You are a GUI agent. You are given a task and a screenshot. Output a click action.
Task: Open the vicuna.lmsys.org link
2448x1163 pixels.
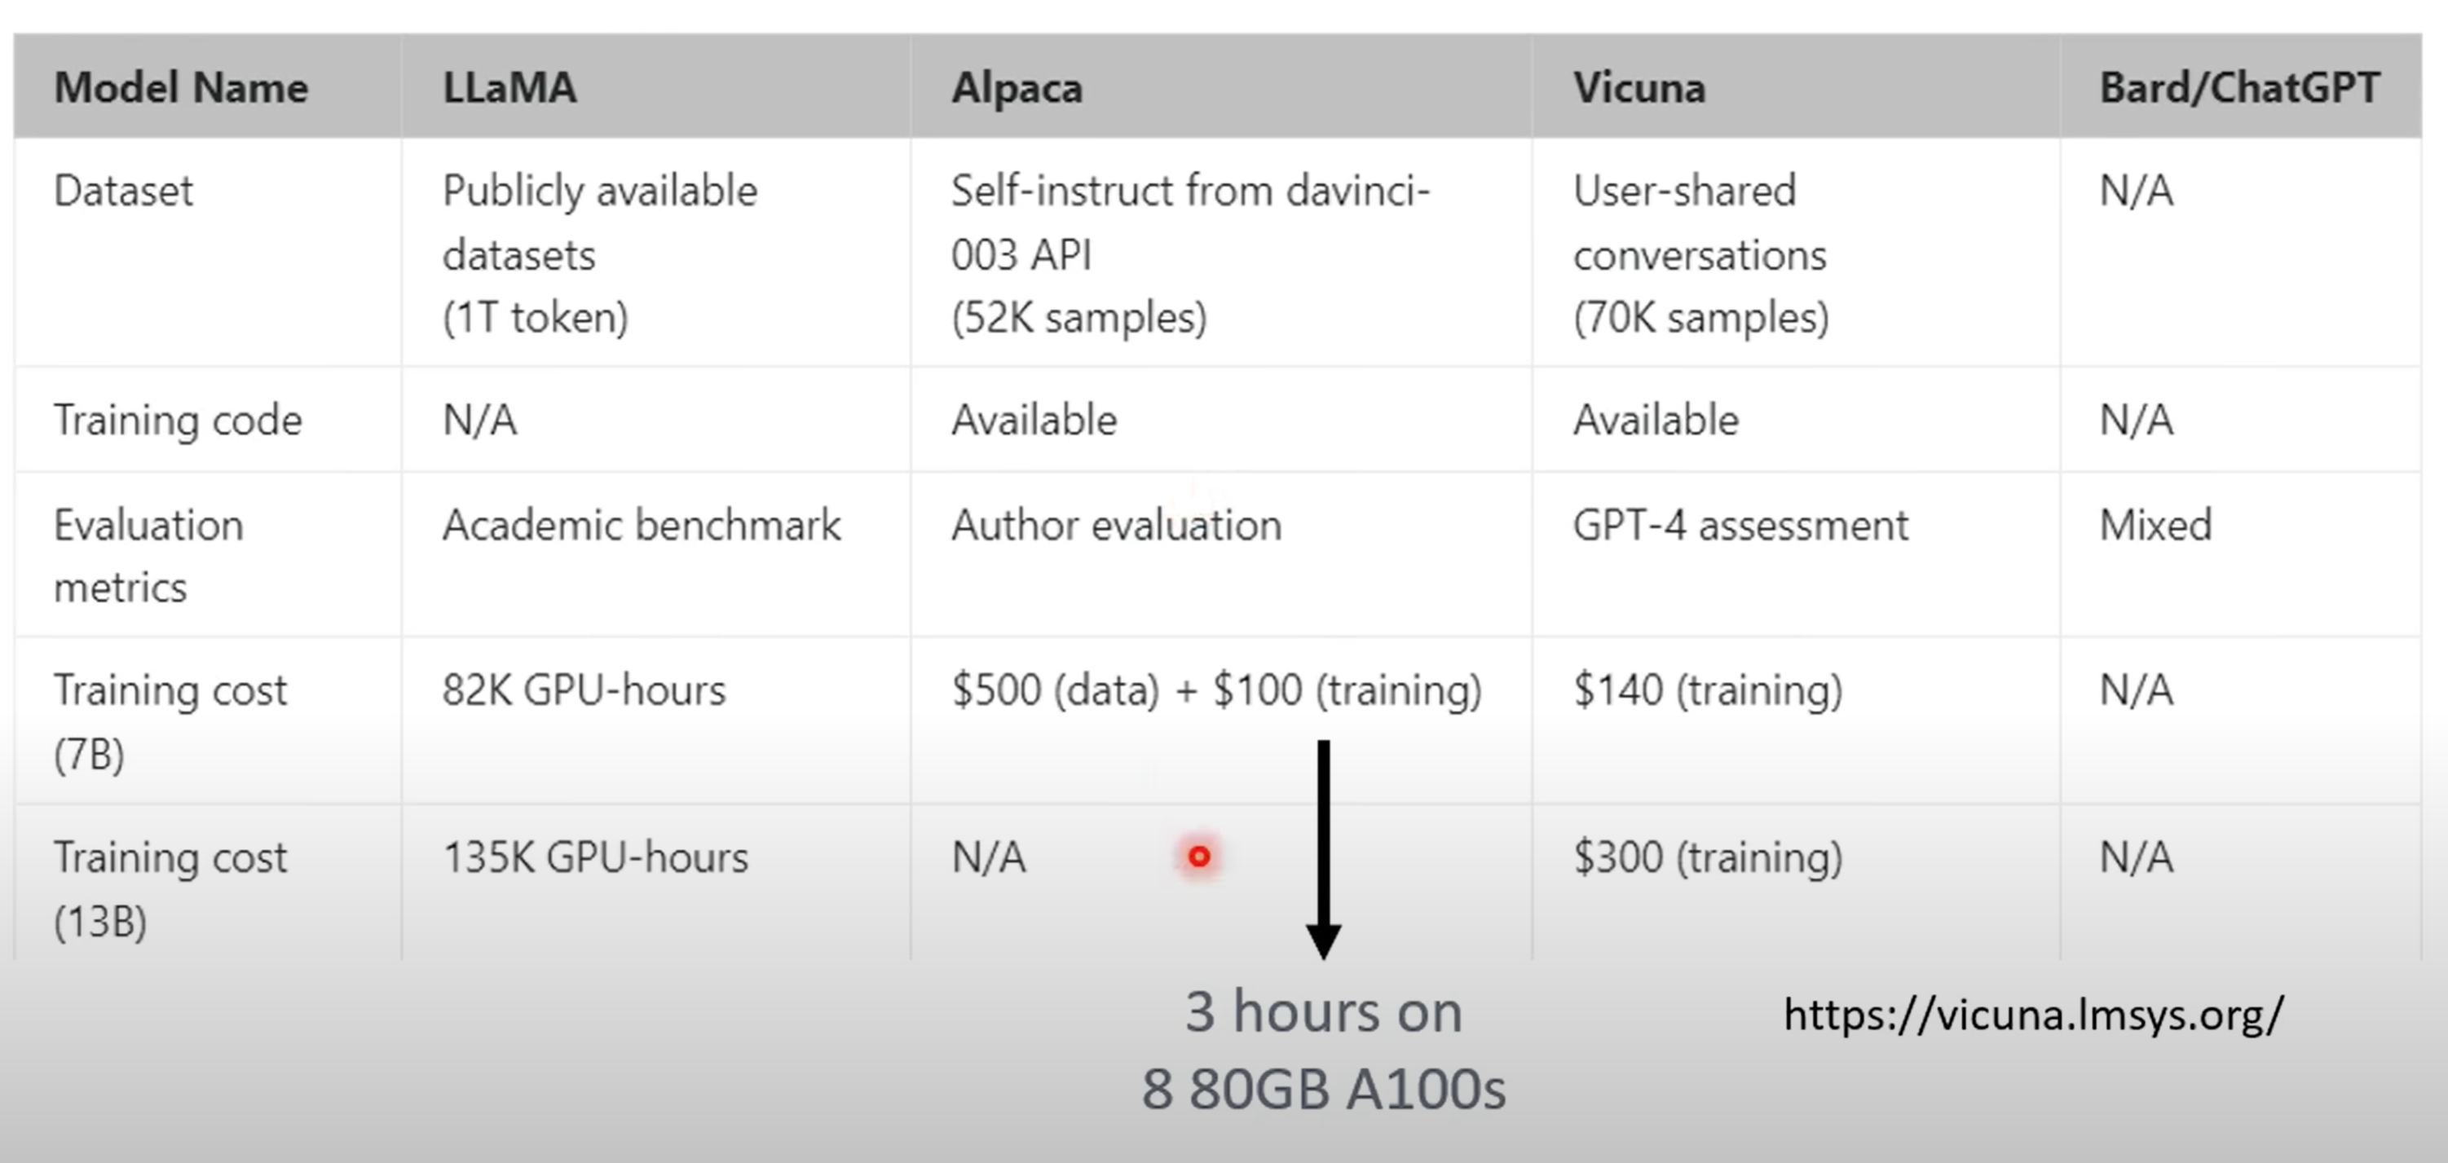pyautogui.click(x=2033, y=1015)
